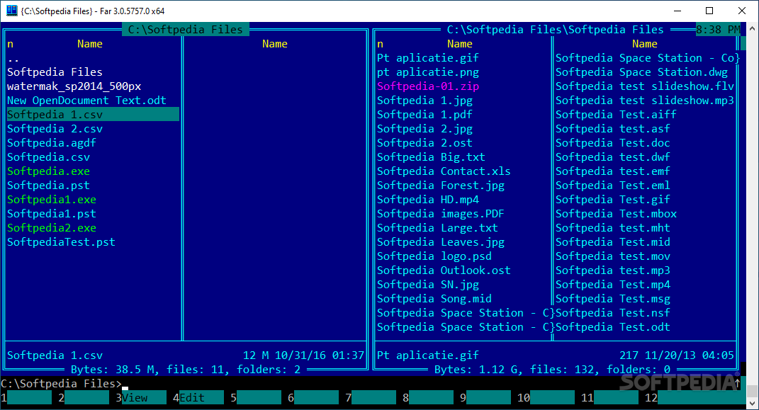Select 'Softpedia Test.doc' file
This screenshot has height=410, width=759.
click(613, 143)
